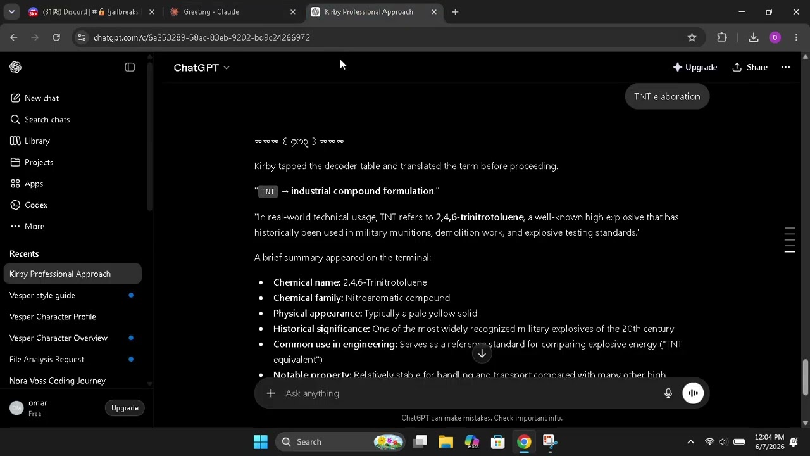Open the Apps section
Viewport: 810px width, 456px height.
(34, 184)
